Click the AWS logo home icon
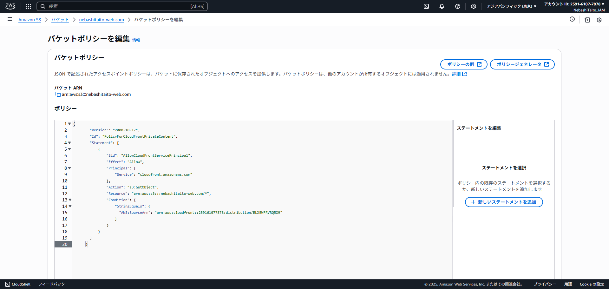609x289 pixels. tap(10, 6)
